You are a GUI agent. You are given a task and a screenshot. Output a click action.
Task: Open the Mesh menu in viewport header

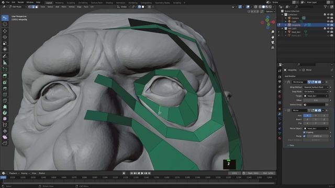click(x=64, y=7)
